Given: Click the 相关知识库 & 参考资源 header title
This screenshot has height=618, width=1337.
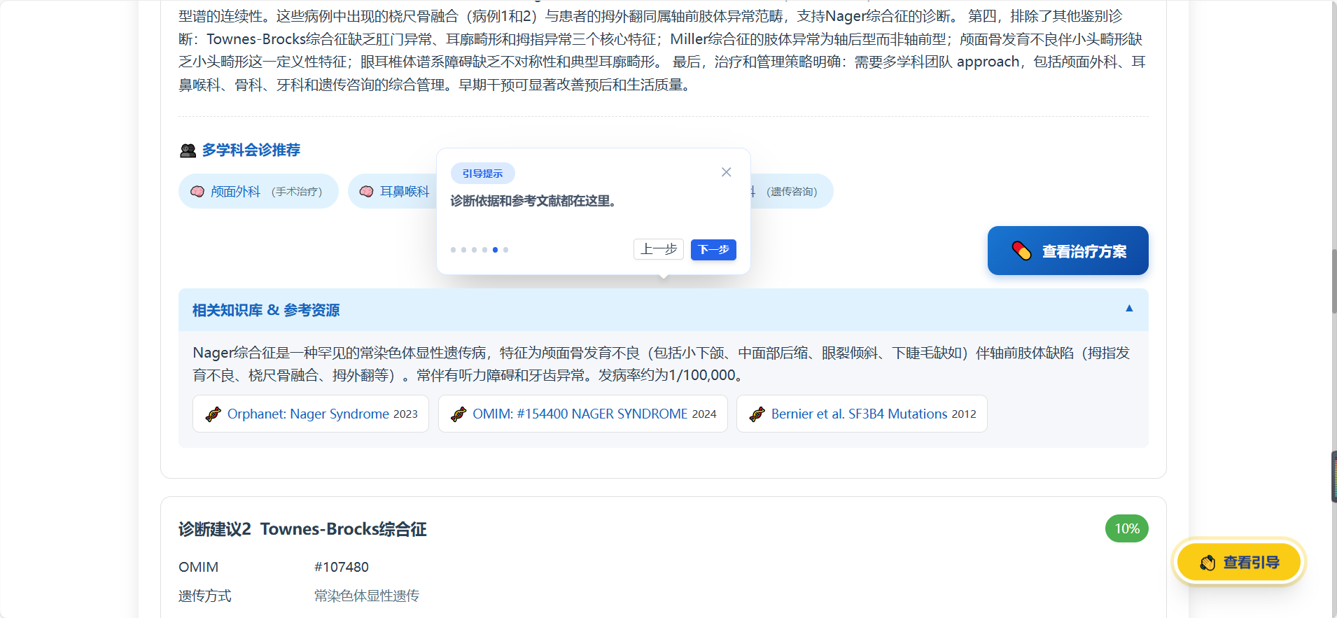Looking at the screenshot, I should 266,310.
